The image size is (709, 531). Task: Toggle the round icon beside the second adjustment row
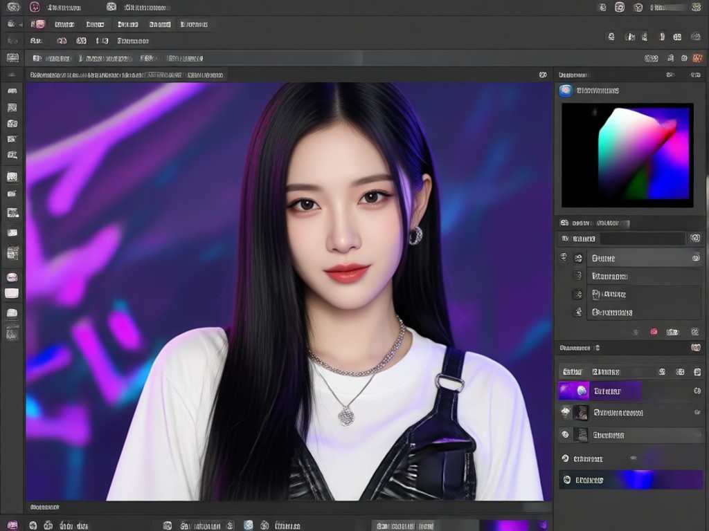(x=577, y=275)
